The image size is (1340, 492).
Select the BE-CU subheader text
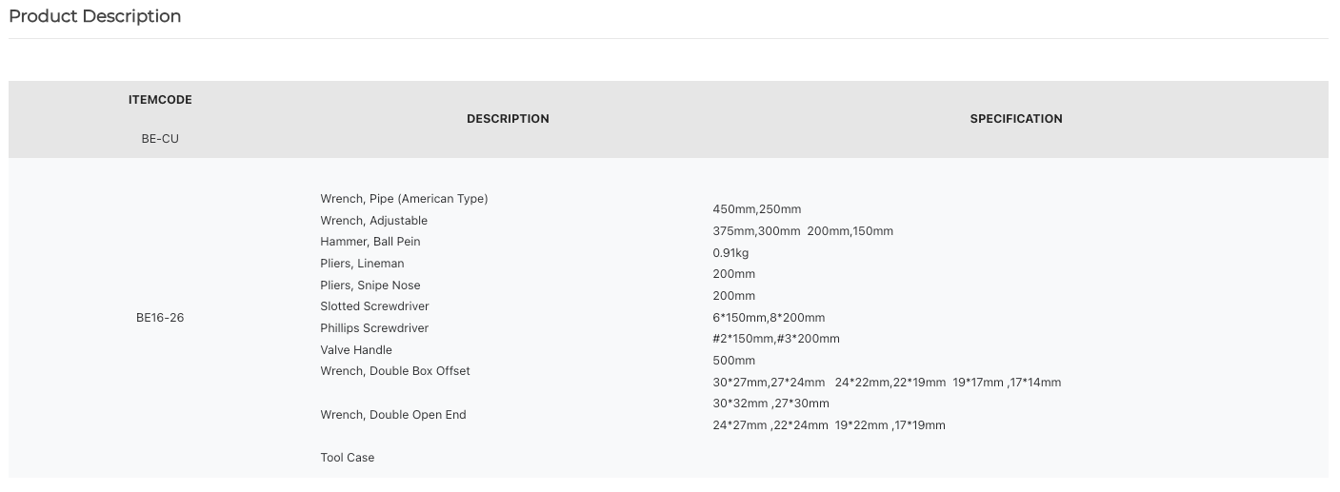[160, 139]
